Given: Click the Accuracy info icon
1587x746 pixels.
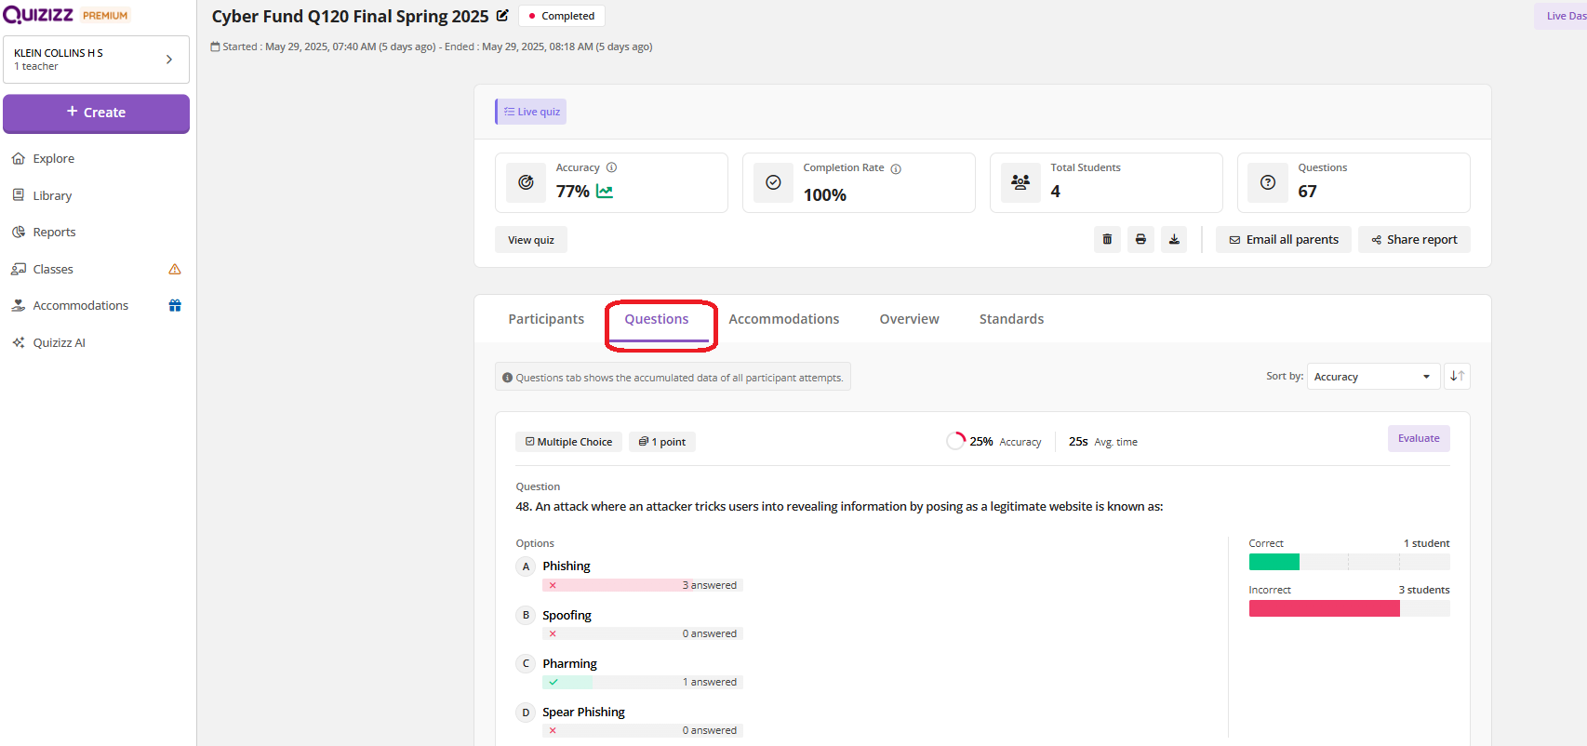Looking at the screenshot, I should [611, 168].
